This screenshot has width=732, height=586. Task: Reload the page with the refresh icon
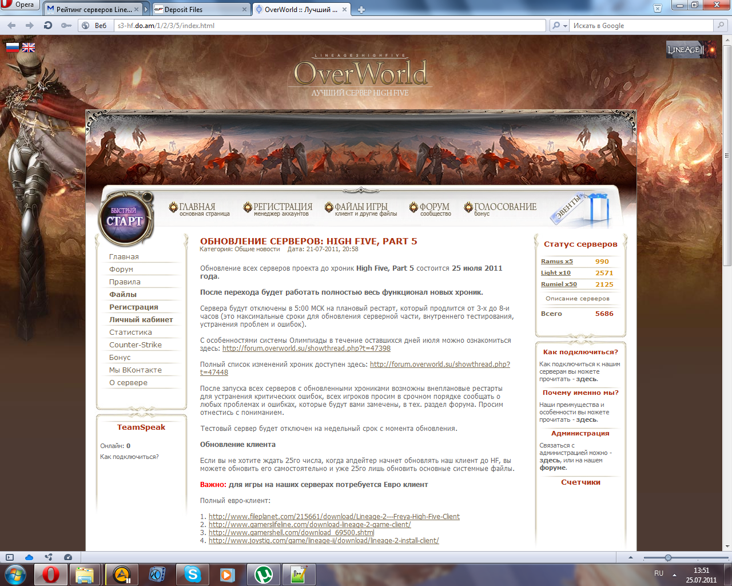(48, 26)
